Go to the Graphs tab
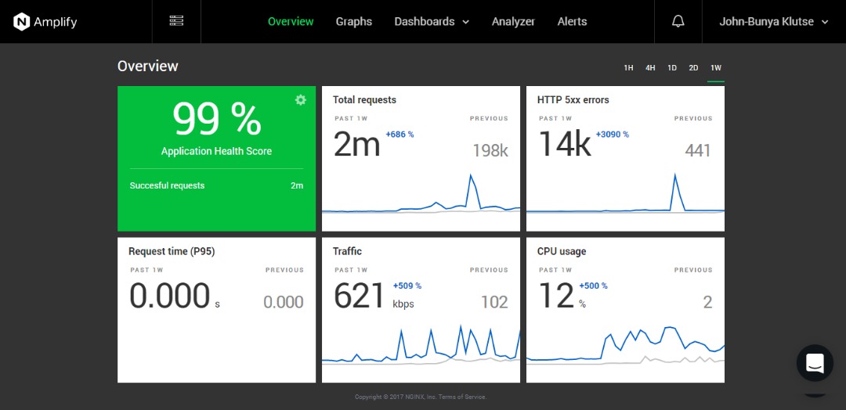 (354, 22)
